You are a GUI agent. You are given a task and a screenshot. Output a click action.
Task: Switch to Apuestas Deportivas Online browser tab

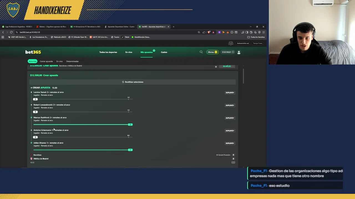(x=120, y=27)
